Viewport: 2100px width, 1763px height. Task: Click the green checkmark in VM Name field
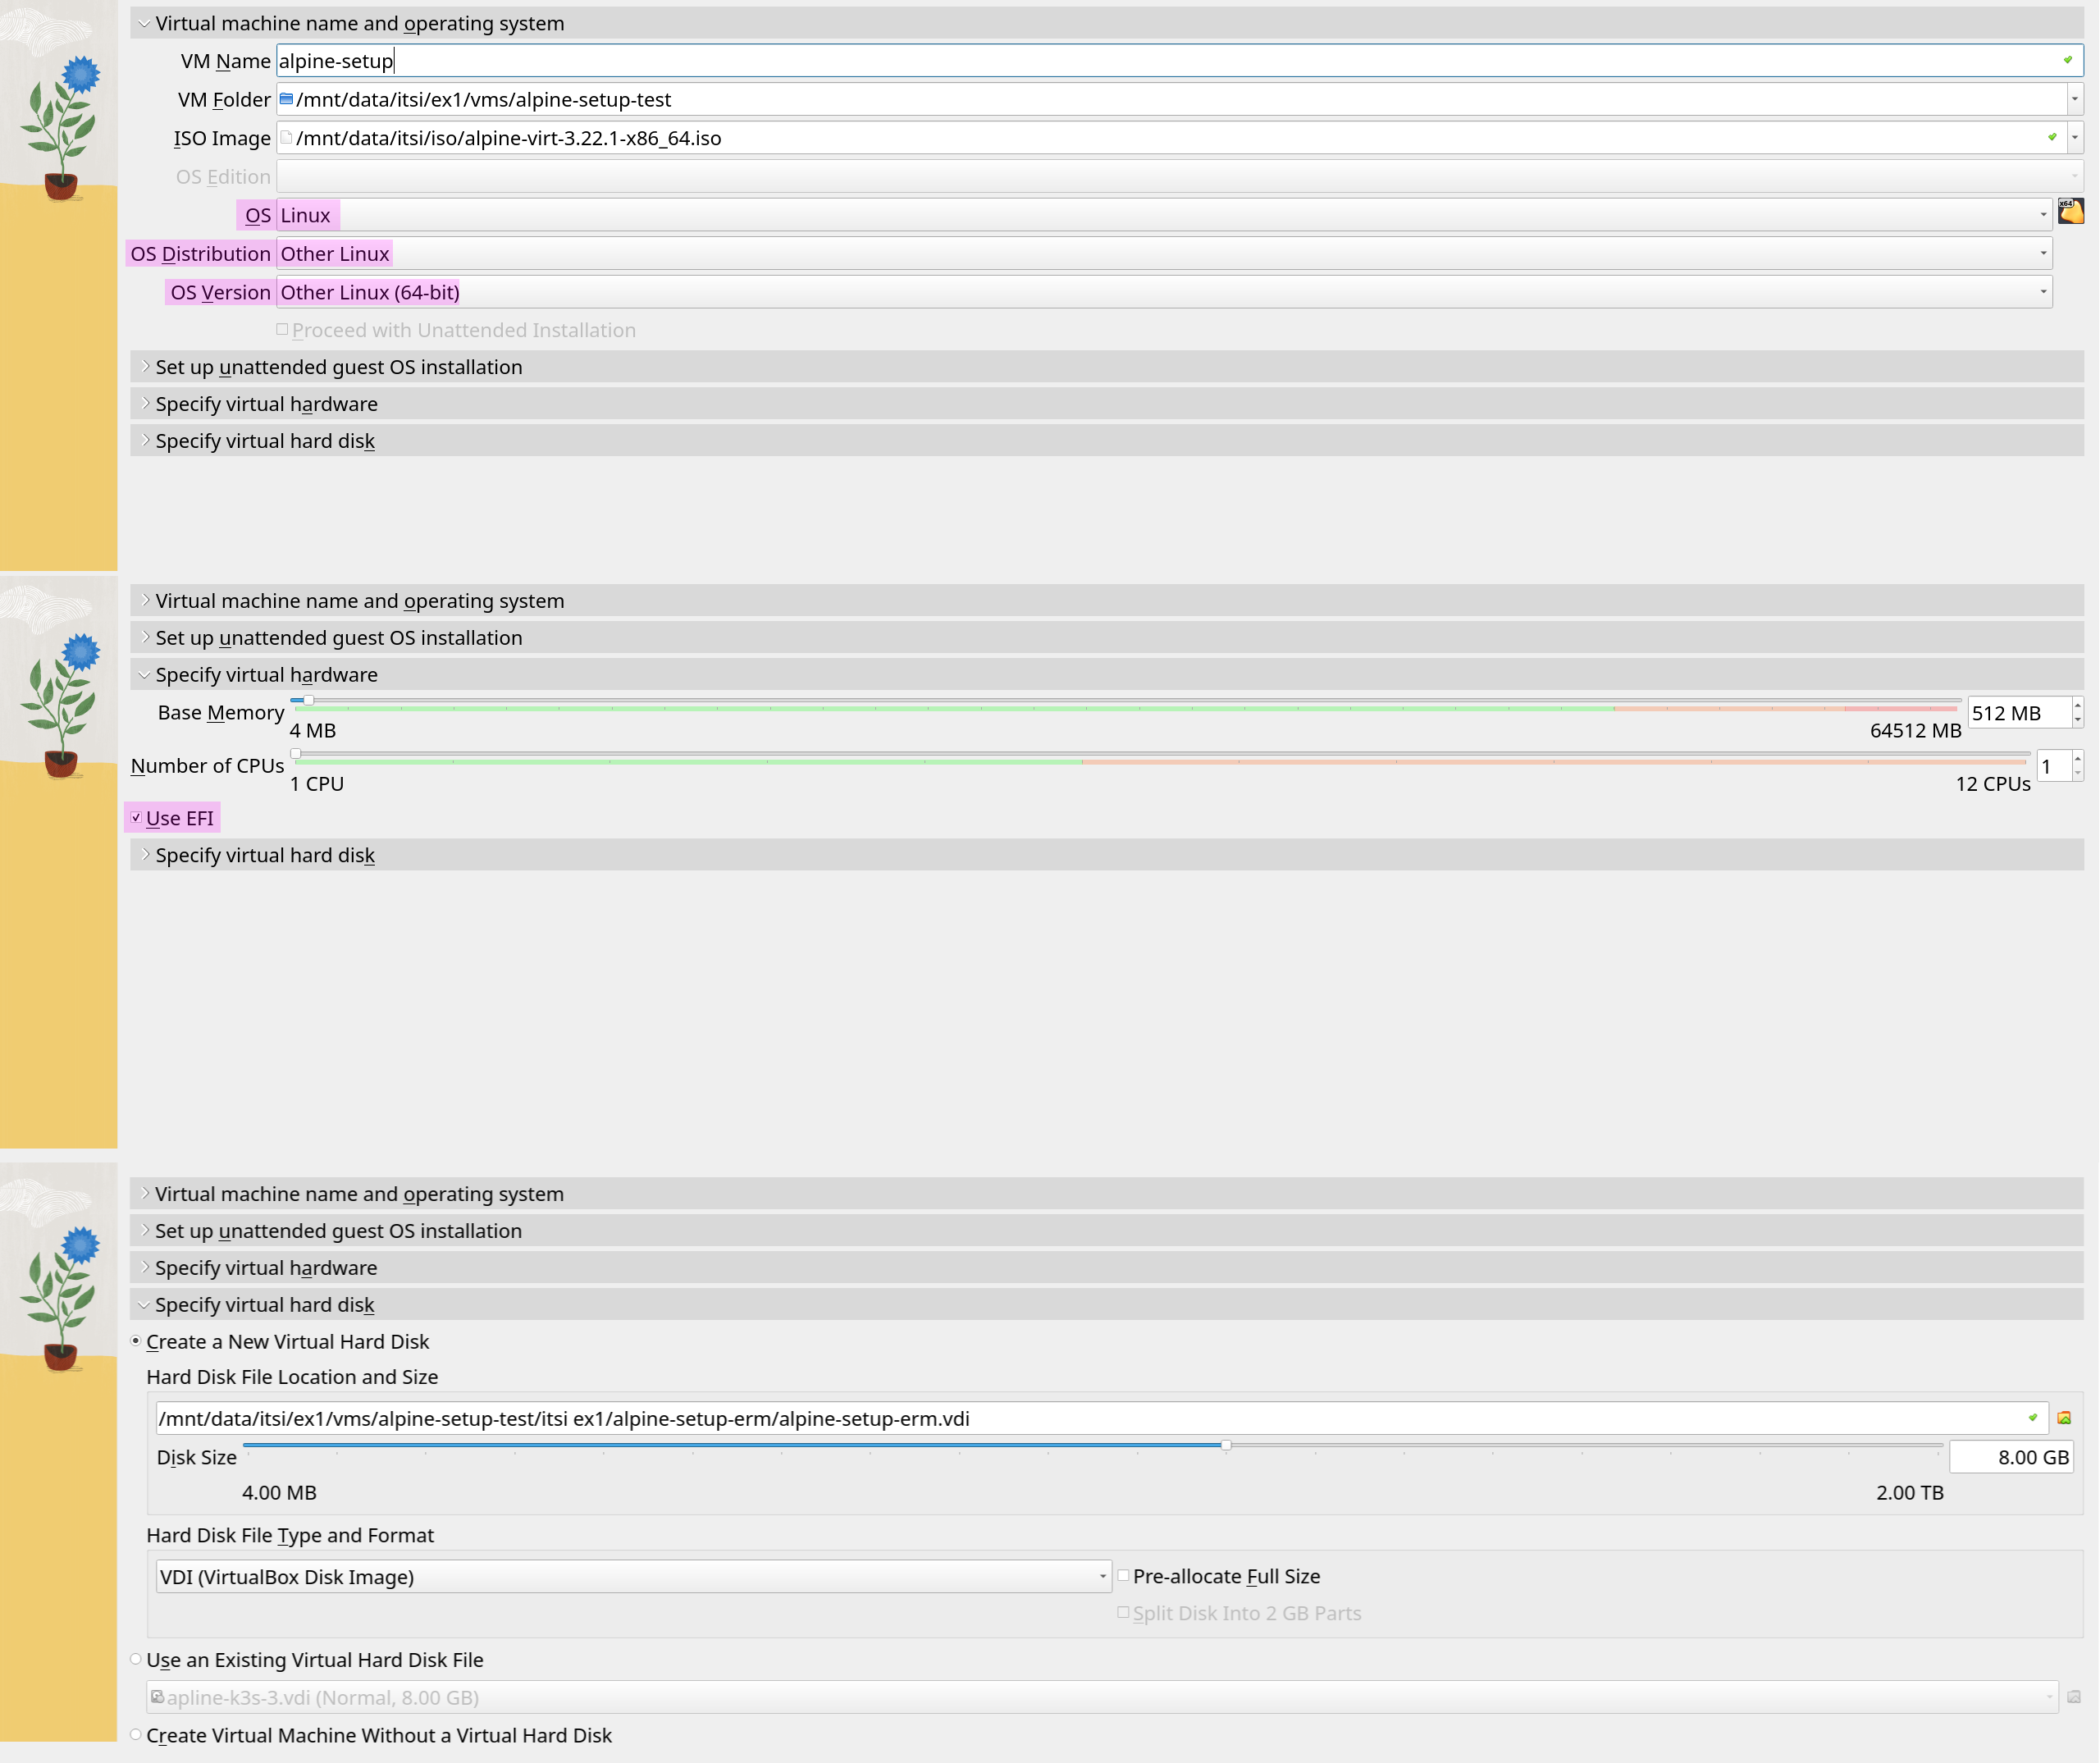coord(2068,60)
